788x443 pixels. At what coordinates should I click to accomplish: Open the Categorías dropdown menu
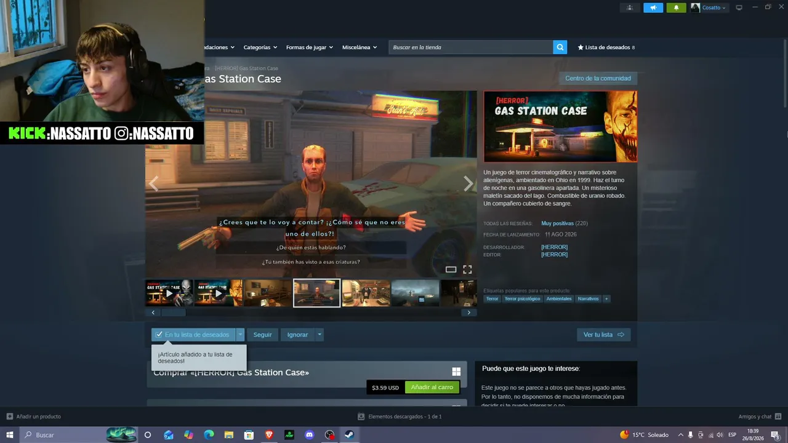(x=260, y=47)
